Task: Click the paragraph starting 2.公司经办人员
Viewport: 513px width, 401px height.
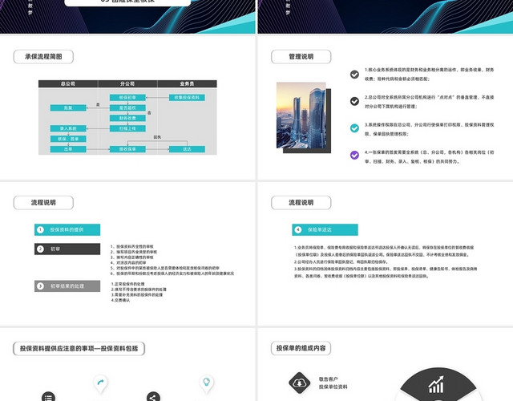Action: coord(341,262)
